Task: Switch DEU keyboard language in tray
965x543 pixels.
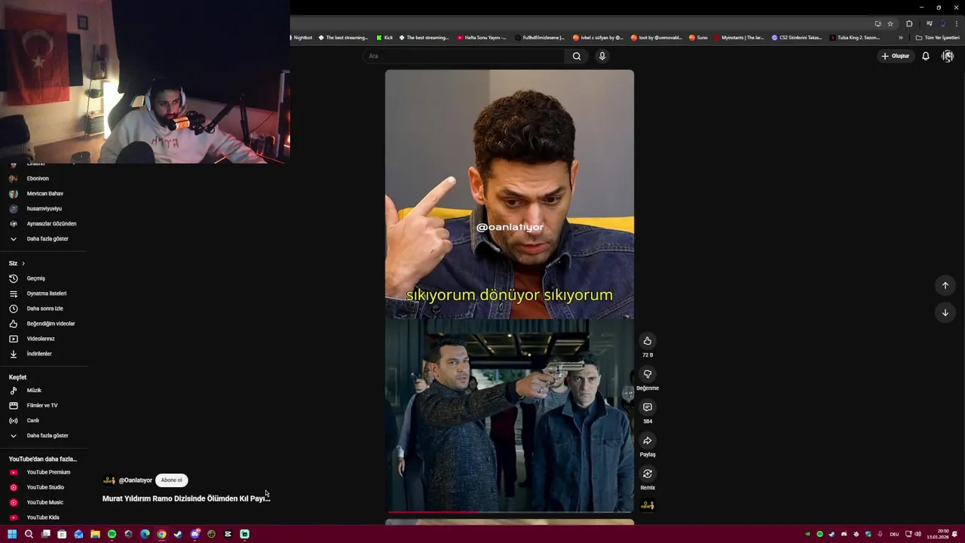Action: tap(894, 534)
